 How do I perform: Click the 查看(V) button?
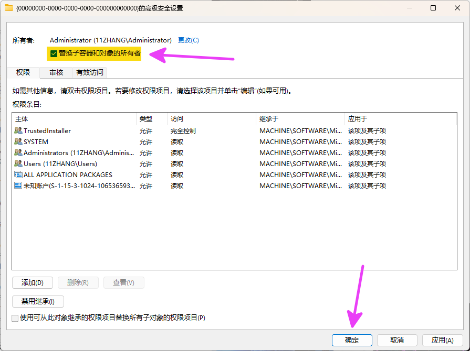coord(123,282)
